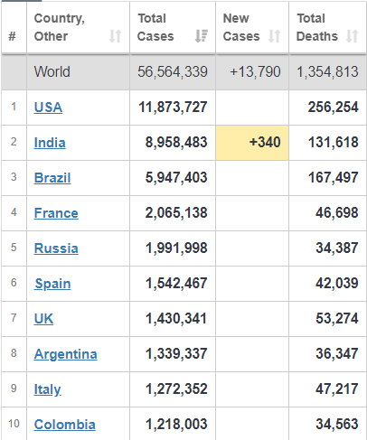Click the Total Deaths sort arrows
The image size is (367, 440).
[x=352, y=36]
